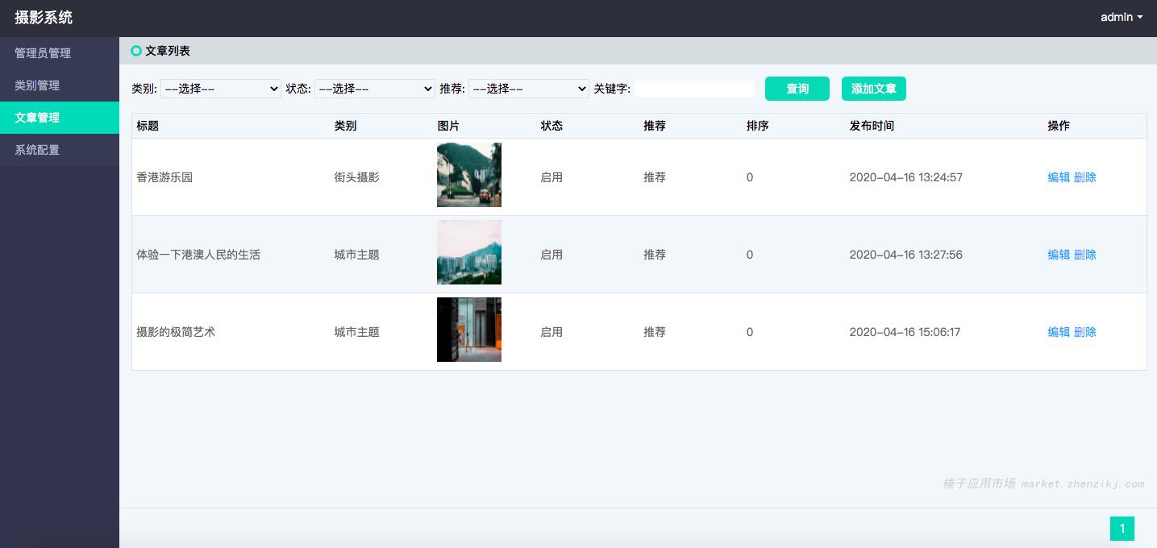Click the green circle icon beside 文章列表
1157x548 pixels.
click(x=136, y=51)
